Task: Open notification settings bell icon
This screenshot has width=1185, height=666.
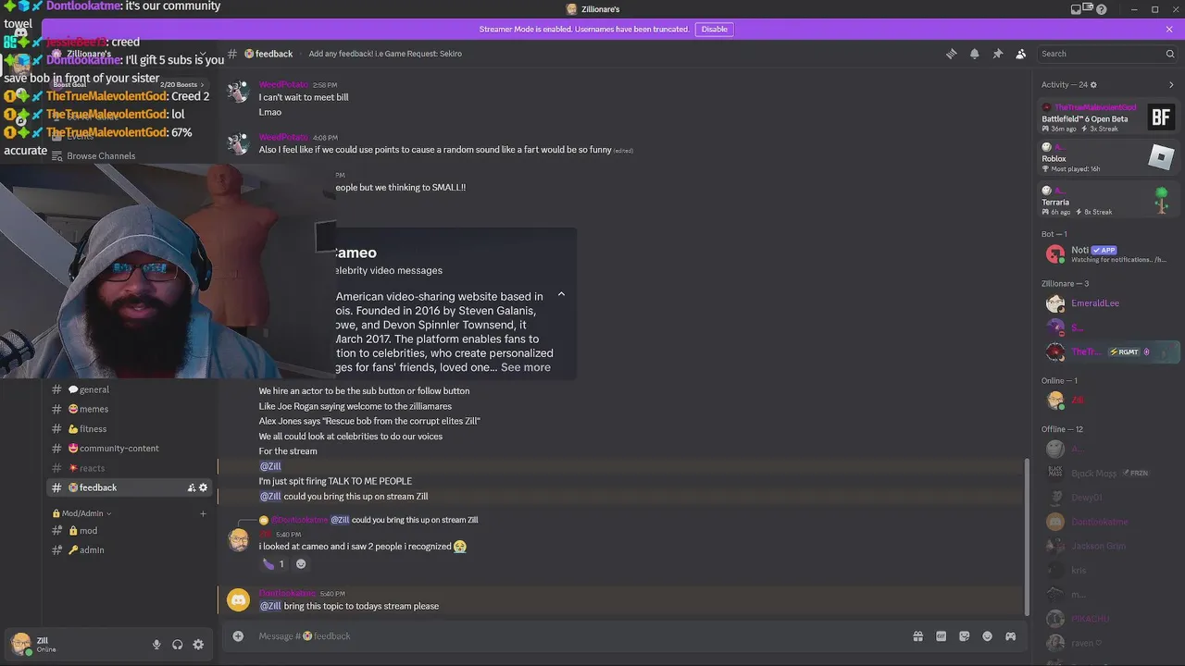Action: point(974,54)
